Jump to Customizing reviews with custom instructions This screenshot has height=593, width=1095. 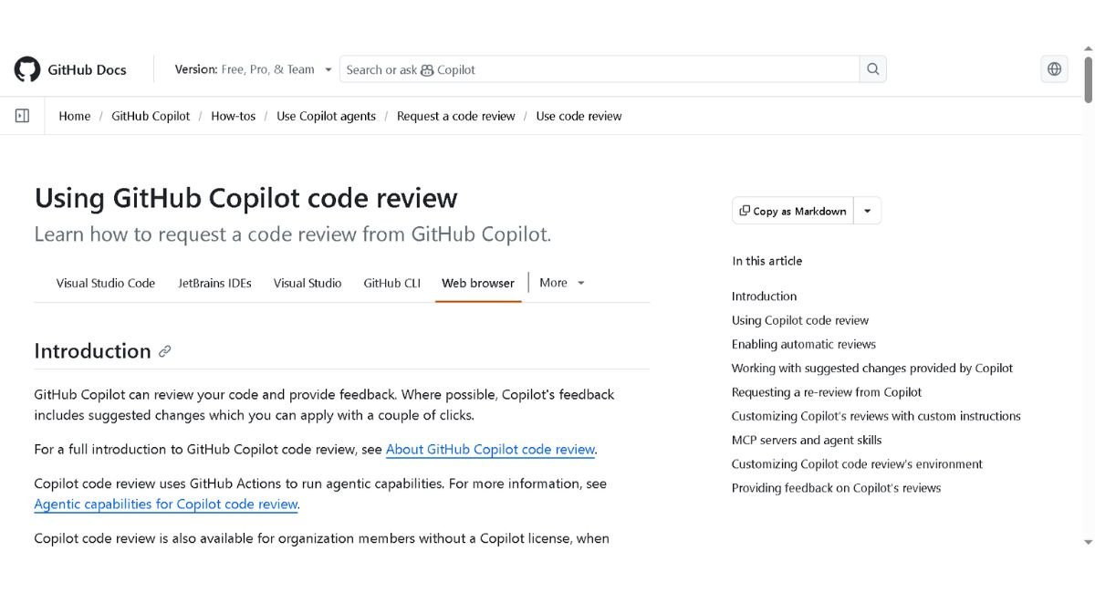(x=876, y=416)
